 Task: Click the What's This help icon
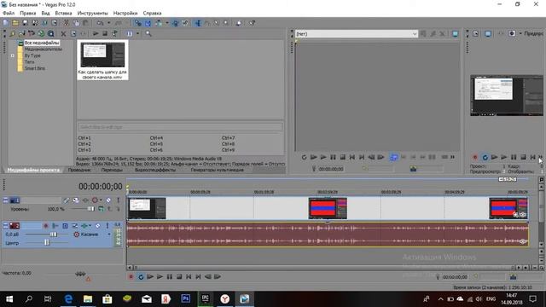point(252,23)
